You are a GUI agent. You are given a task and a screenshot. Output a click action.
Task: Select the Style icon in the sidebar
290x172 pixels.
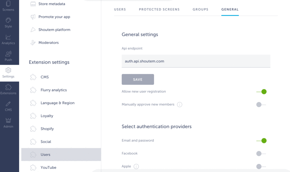[x=8, y=21]
